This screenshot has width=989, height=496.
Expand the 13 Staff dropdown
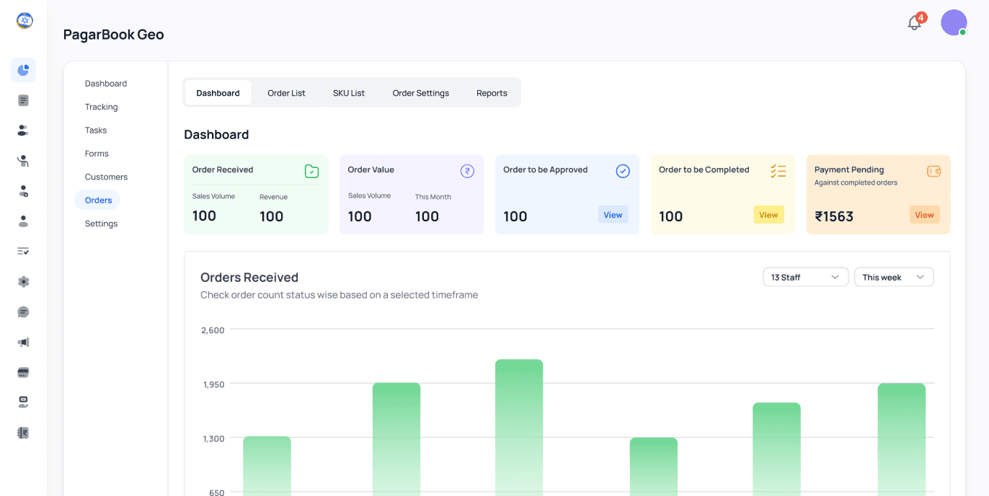(x=805, y=277)
